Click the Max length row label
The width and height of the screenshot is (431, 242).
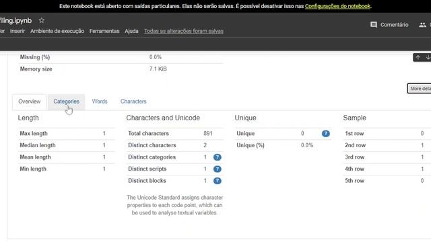pos(34,134)
